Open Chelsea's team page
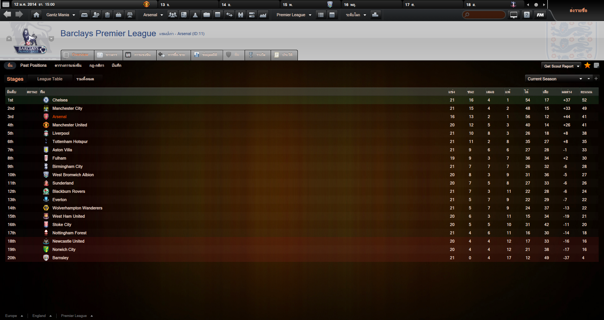This screenshot has height=320, width=604. [x=60, y=100]
